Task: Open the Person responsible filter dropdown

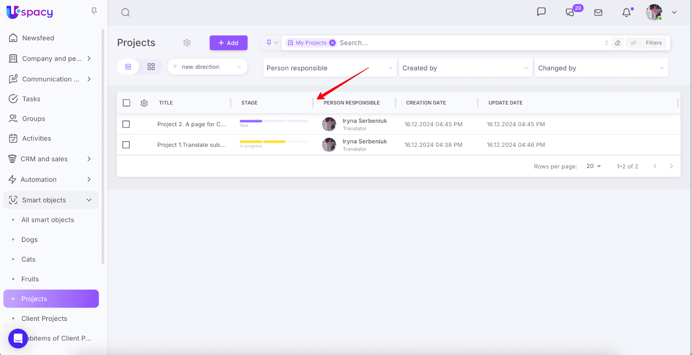Action: (x=330, y=68)
